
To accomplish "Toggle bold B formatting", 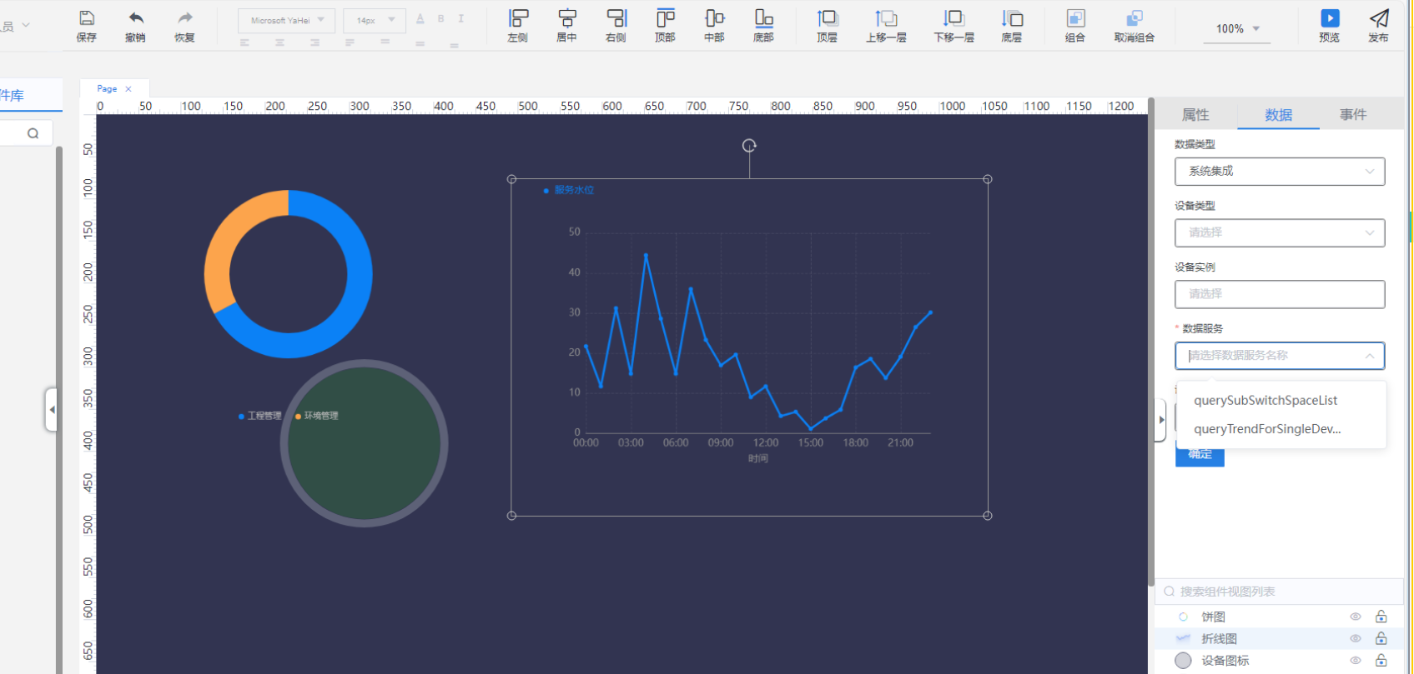I will (x=440, y=18).
